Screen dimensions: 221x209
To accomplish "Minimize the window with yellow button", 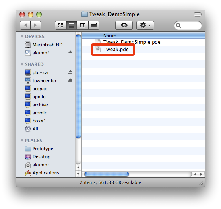I will (x=31, y=14).
